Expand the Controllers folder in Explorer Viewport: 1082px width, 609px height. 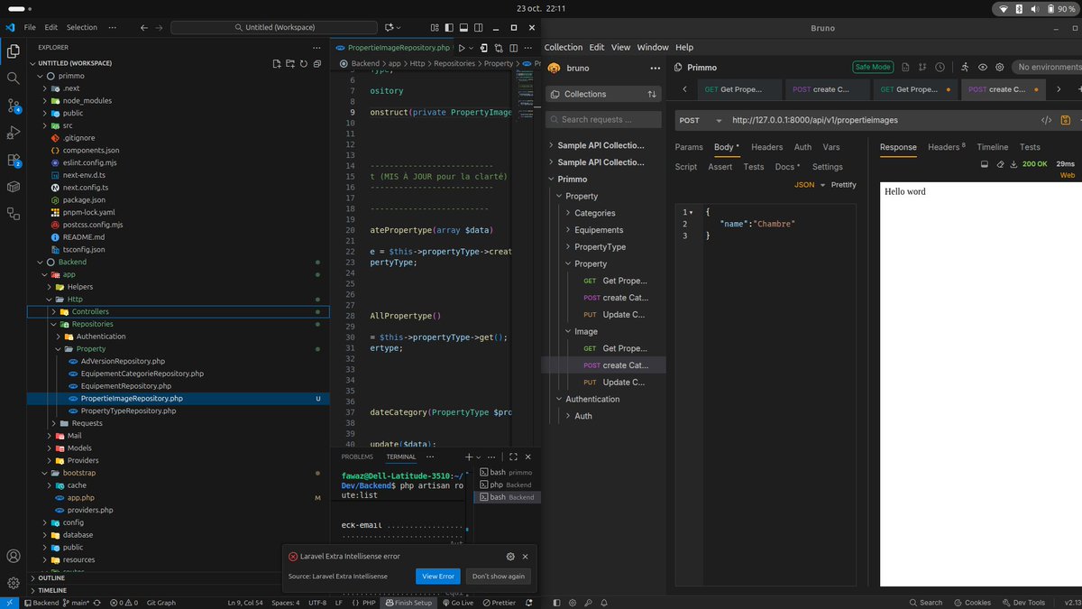pos(90,312)
